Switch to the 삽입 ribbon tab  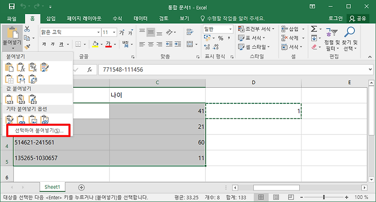coord(51,18)
